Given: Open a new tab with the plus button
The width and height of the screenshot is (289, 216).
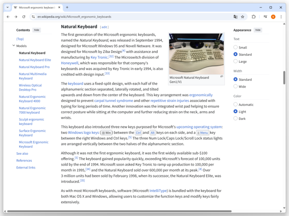Looking at the screenshot, I should pyautogui.click(x=67, y=7).
